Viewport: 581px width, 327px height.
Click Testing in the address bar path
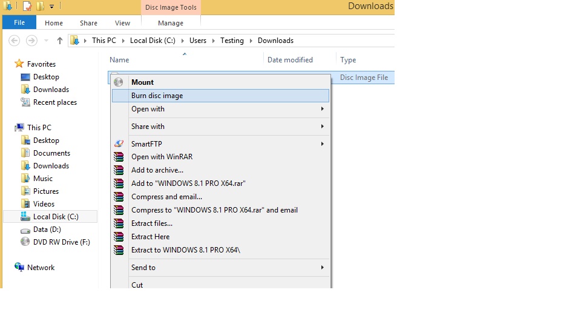(x=232, y=41)
